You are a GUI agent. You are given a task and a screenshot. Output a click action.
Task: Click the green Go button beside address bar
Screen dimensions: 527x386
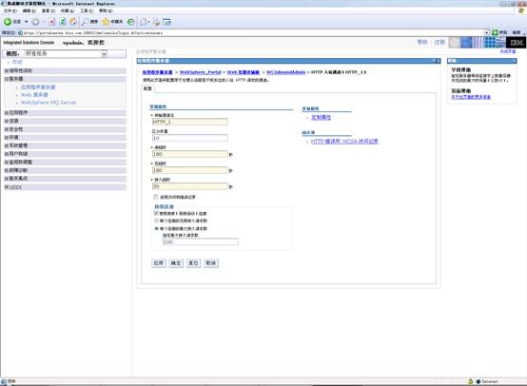495,32
